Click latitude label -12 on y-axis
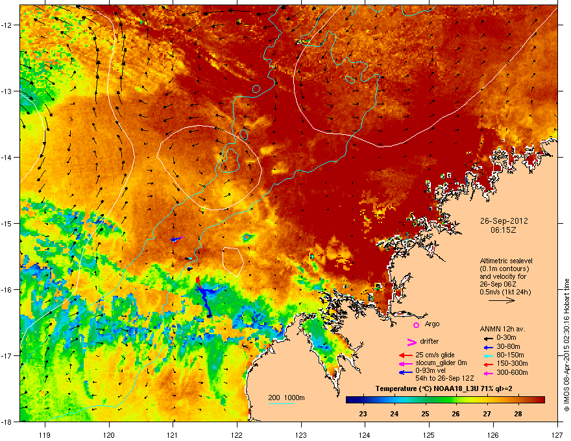The height and width of the screenshot is (441, 571). click(x=7, y=25)
